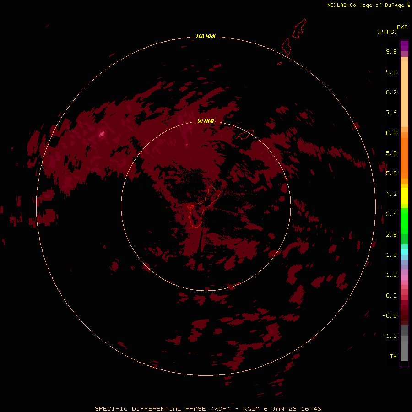The width and height of the screenshot is (412, 412).
Task: Click the 9.8 value on the color scale
Action: 391,51
